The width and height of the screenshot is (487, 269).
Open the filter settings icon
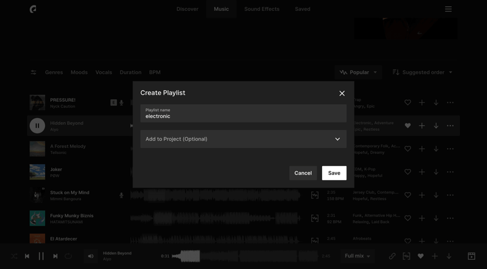tap(33, 72)
